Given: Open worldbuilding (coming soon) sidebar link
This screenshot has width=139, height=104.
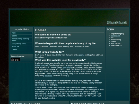Looking at the screenshot, I should tap(22, 40).
